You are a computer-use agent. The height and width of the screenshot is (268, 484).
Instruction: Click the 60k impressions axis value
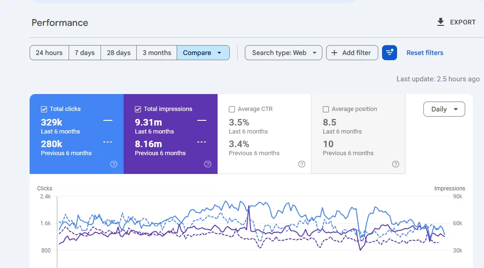point(458,223)
